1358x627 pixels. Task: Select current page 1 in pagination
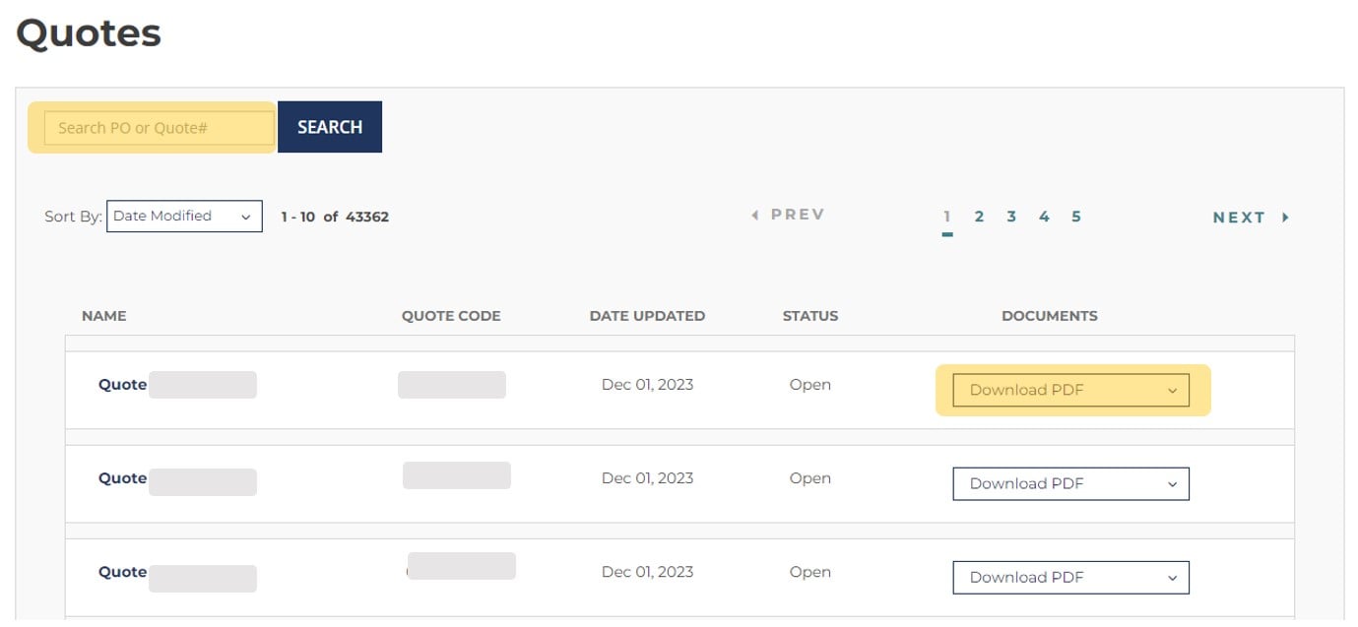947,217
